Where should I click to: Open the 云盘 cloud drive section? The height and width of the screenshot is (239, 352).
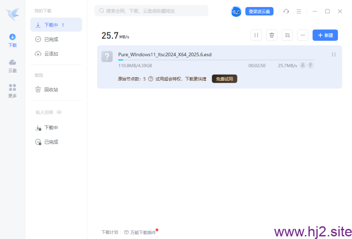click(13, 66)
